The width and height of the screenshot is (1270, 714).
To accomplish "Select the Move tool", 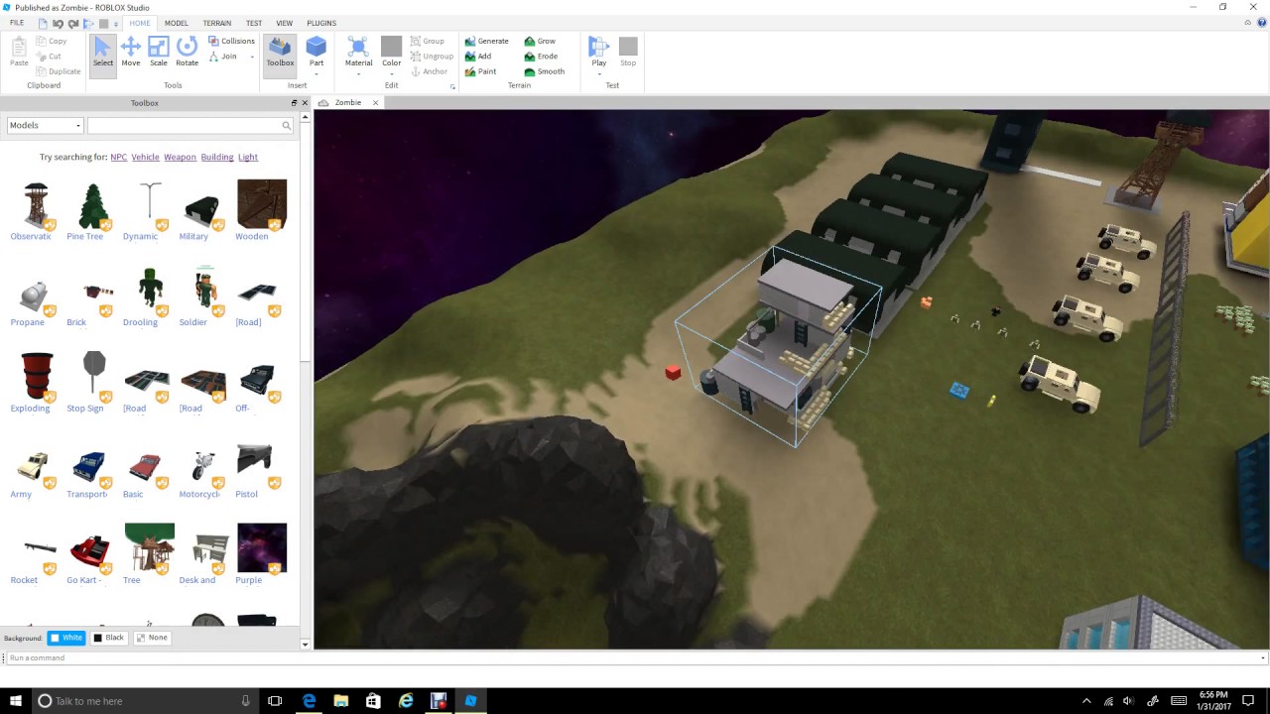I will pos(131,52).
